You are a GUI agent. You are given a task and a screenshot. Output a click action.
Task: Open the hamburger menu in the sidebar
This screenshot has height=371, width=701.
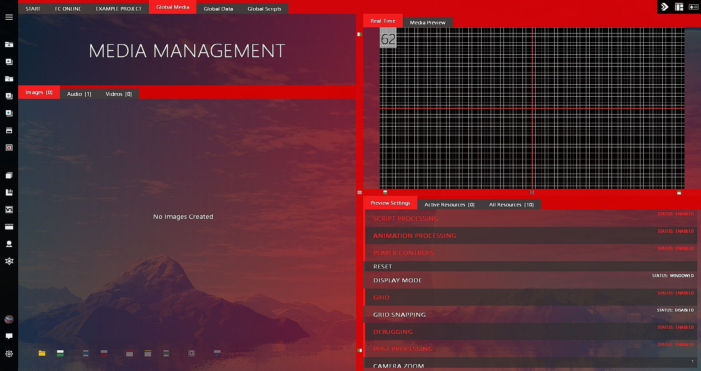point(9,17)
